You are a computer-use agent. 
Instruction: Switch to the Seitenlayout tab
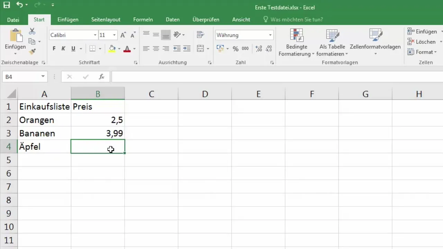[x=106, y=20]
